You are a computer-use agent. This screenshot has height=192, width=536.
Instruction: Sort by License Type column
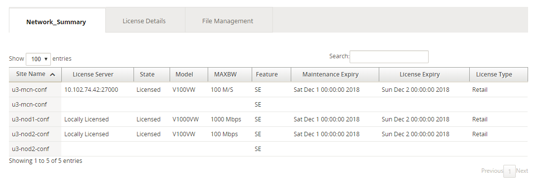tap(498, 75)
